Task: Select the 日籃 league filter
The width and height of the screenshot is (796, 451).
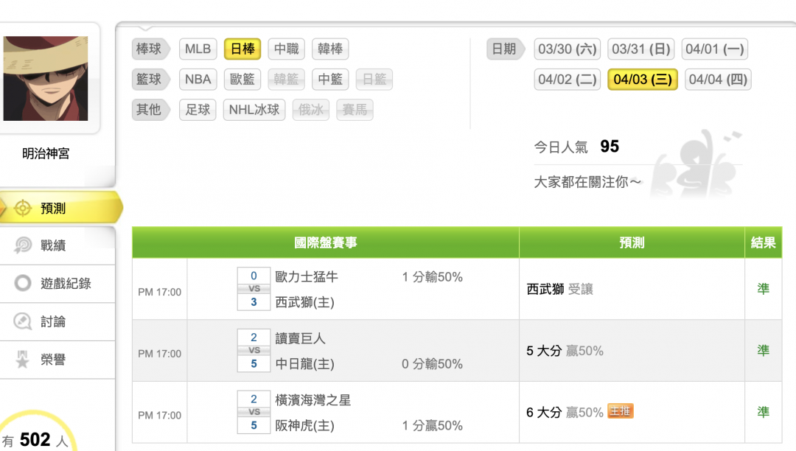Action: point(374,79)
